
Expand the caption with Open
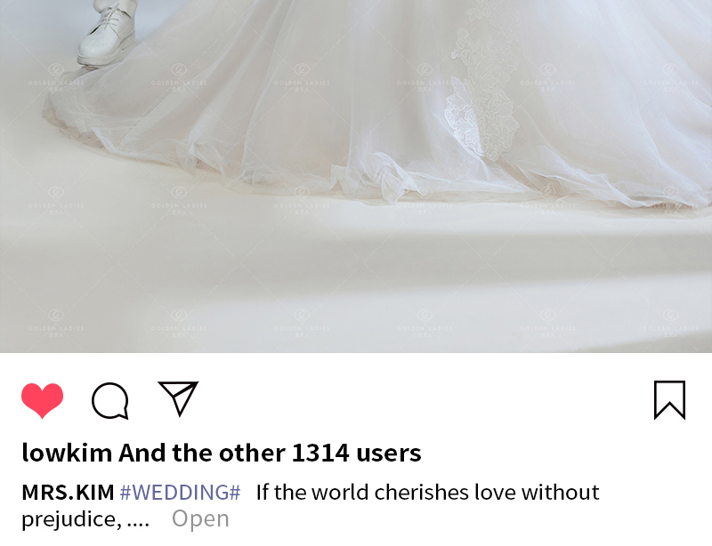(200, 518)
